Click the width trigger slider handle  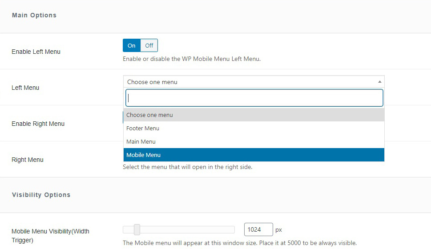[137, 229]
